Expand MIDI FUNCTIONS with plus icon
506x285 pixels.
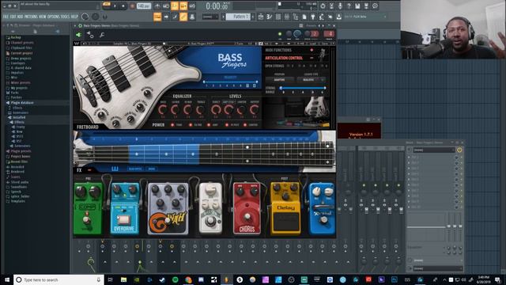pyautogui.click(x=312, y=50)
